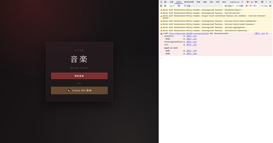Open the auth/me request URL link

189,33
